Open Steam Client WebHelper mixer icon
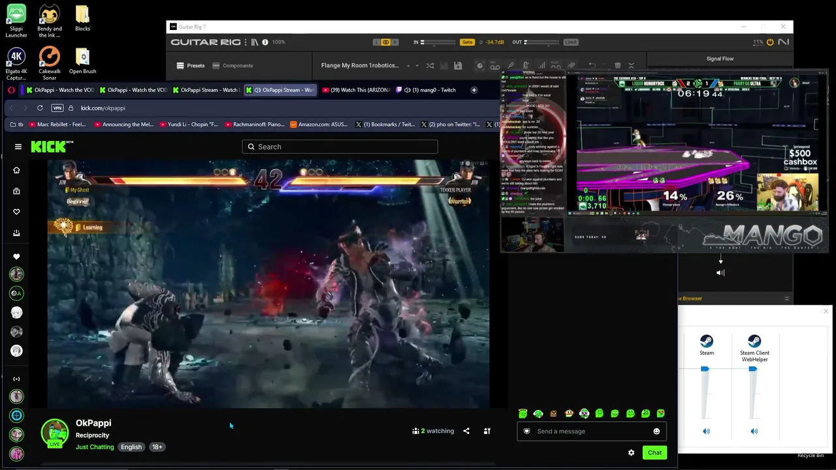 [x=754, y=341]
